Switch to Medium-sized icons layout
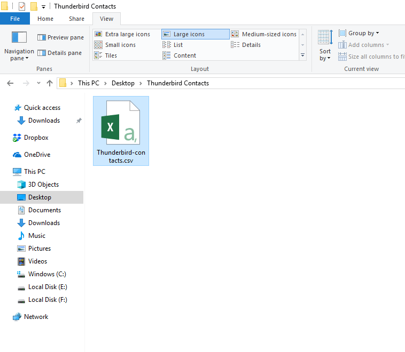Screen dimensions: 405x352 pyautogui.click(x=264, y=34)
